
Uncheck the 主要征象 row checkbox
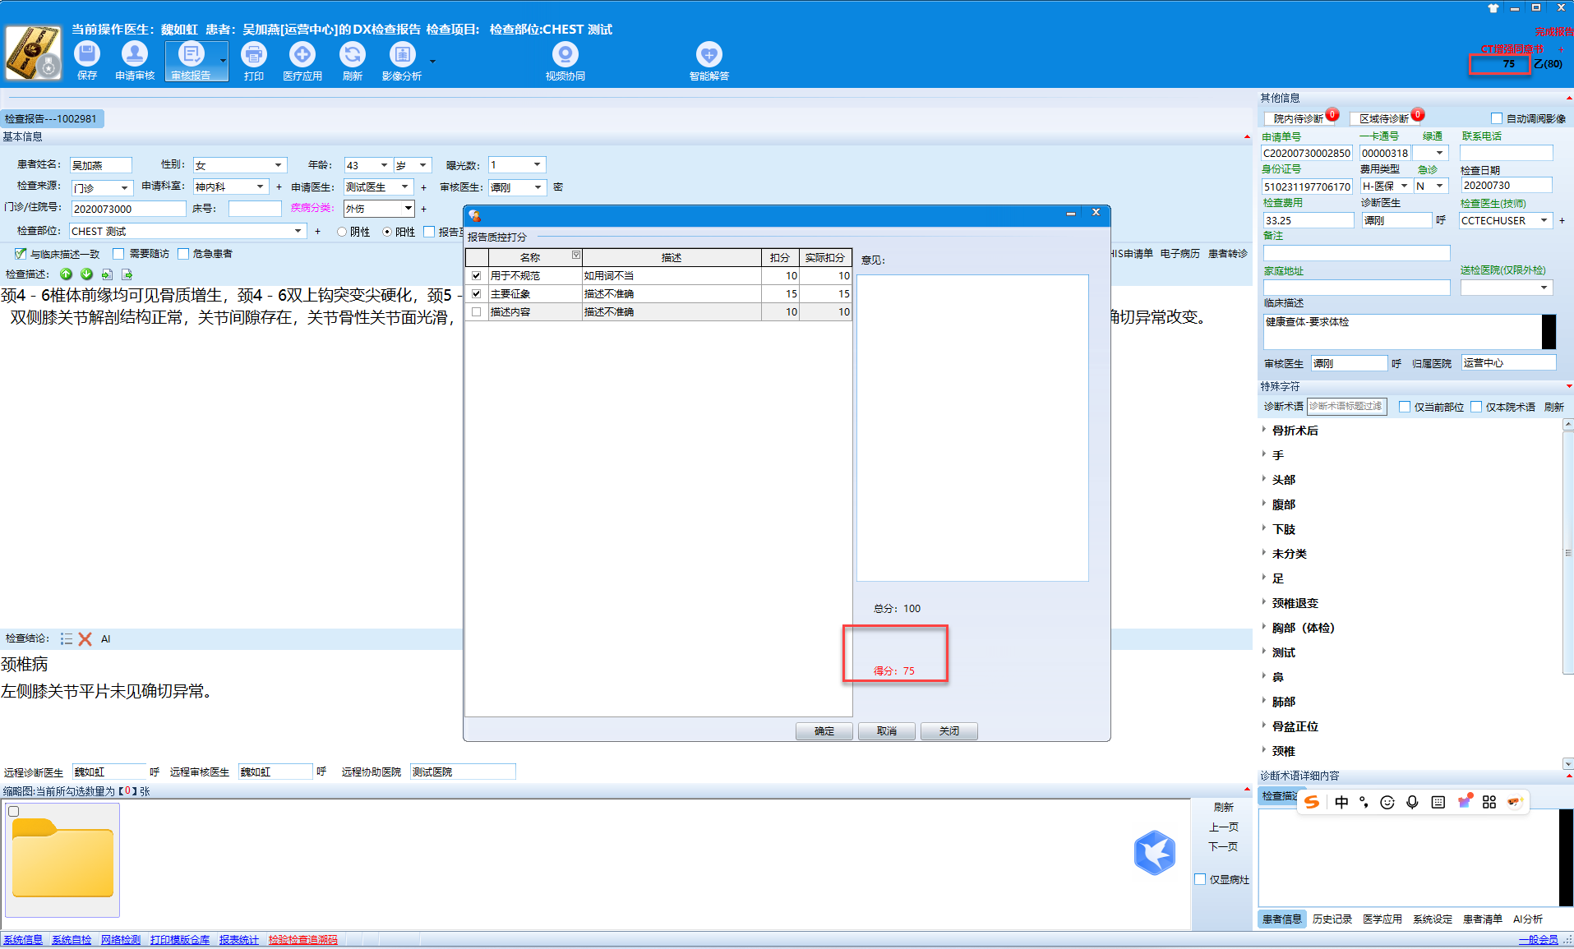tap(477, 294)
